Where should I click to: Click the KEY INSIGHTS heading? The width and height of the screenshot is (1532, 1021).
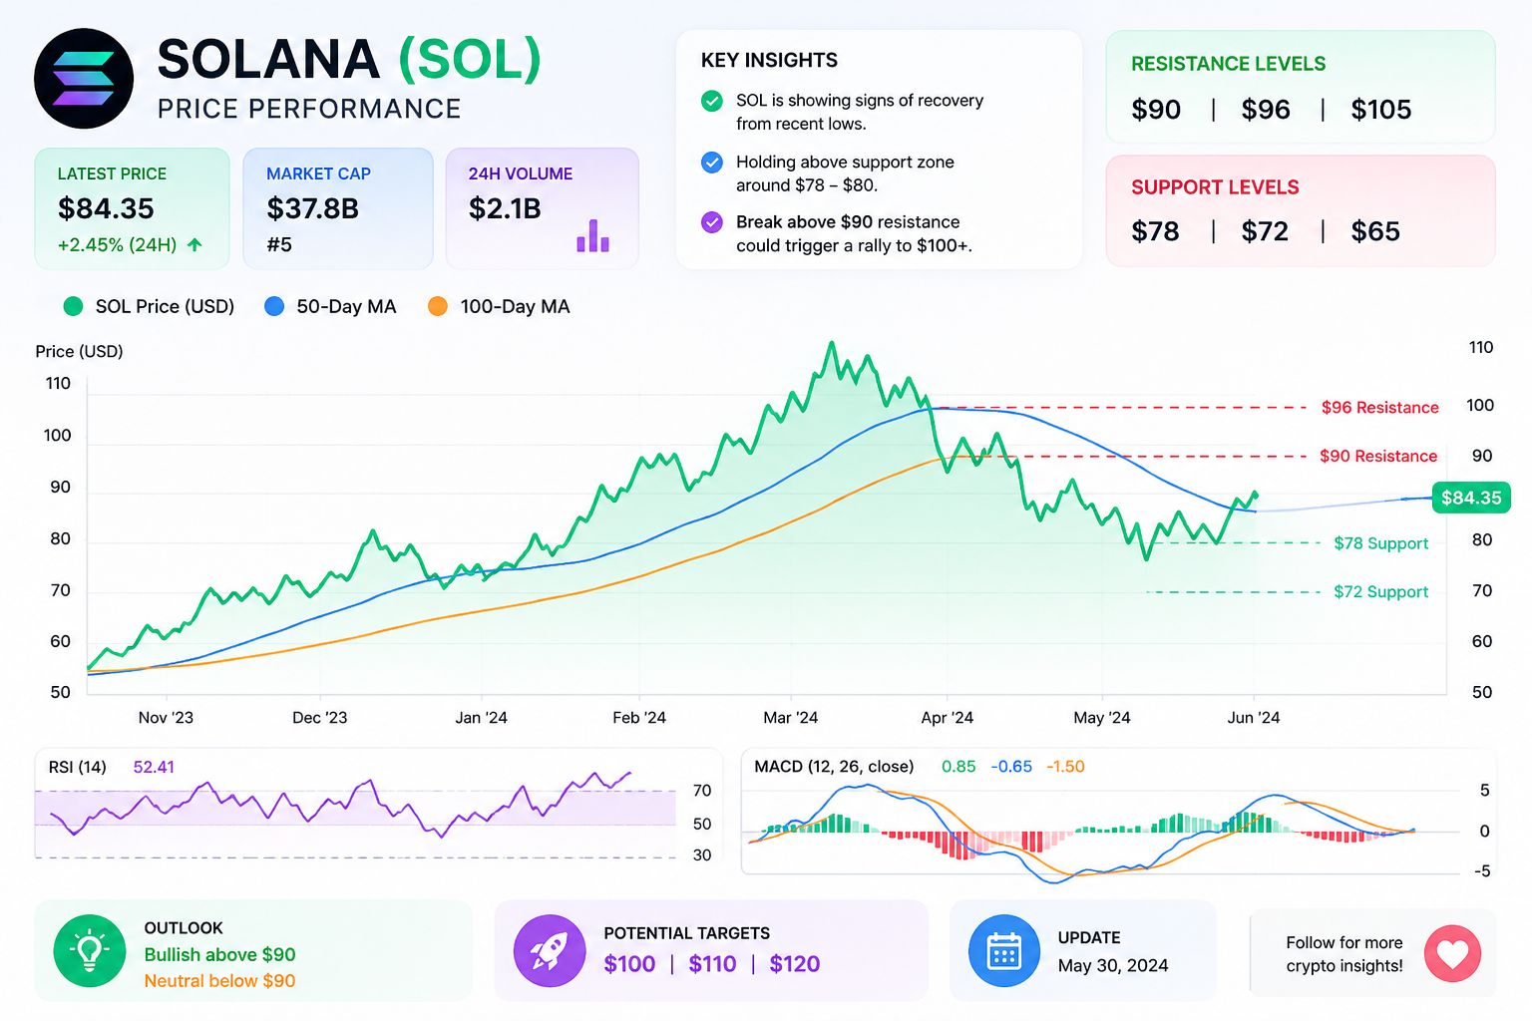tap(769, 60)
